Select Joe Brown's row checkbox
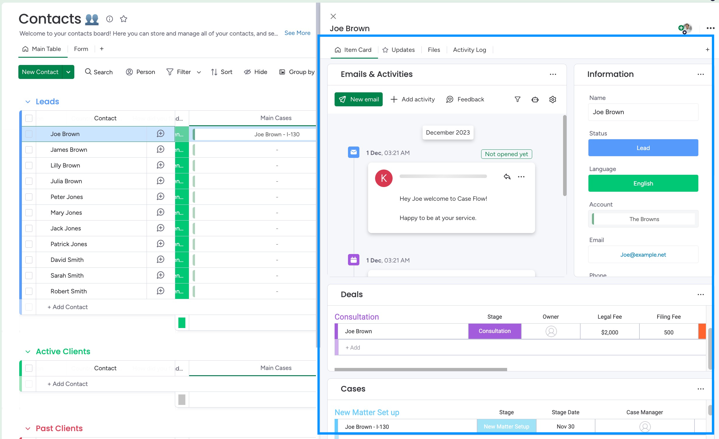 [29, 134]
